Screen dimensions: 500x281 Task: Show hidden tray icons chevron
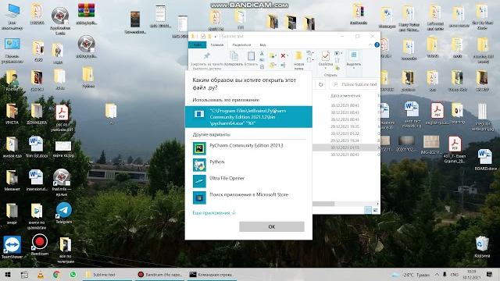tap(437, 274)
